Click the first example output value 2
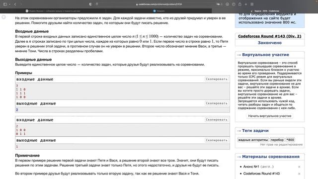Image resolution: width=318 pixels, height=179 pixels. (17, 110)
